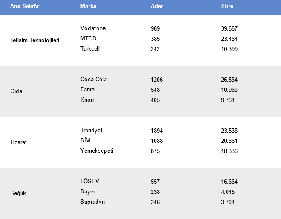Click the Turkcell brand entry
281x219 pixels.
[90, 49]
